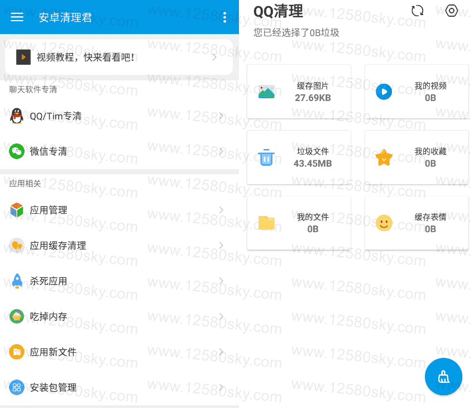Click the WeChat green icon
The width and height of the screenshot is (474, 408).
pyautogui.click(x=17, y=151)
